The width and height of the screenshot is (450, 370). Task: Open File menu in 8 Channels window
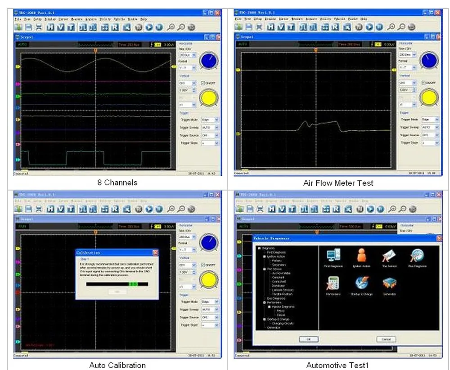pyautogui.click(x=18, y=19)
